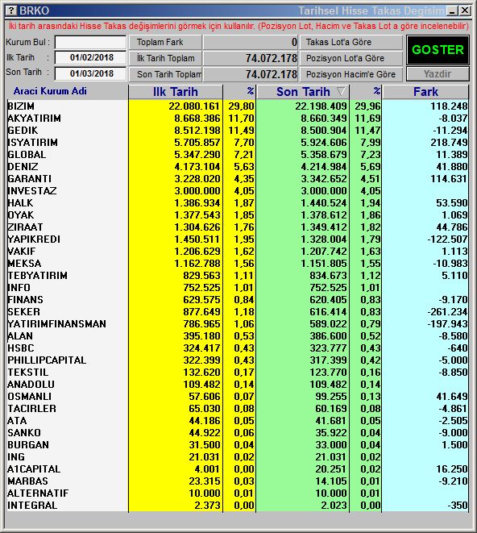Click the Kurum Bul search field
Viewport: 477px width, 533px height.
[90, 43]
